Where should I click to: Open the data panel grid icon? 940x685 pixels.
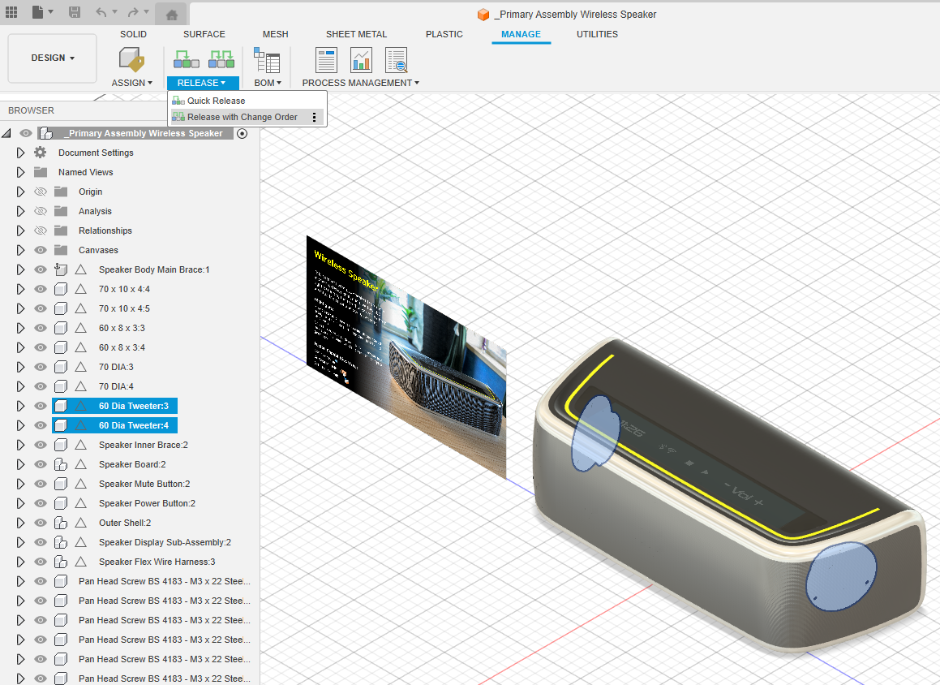(x=11, y=12)
